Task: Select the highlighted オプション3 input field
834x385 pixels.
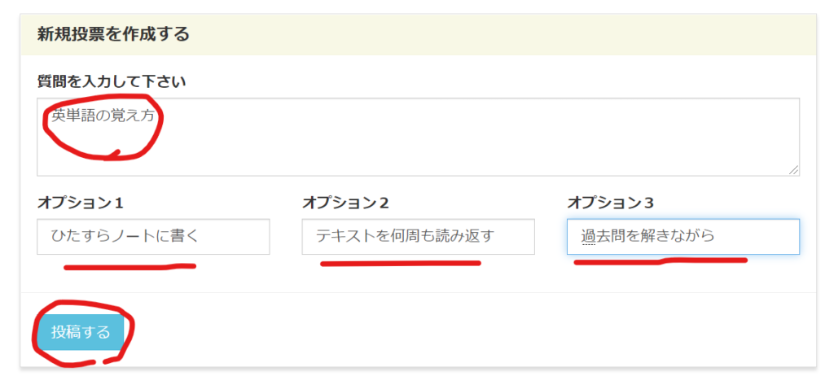Action: [683, 237]
